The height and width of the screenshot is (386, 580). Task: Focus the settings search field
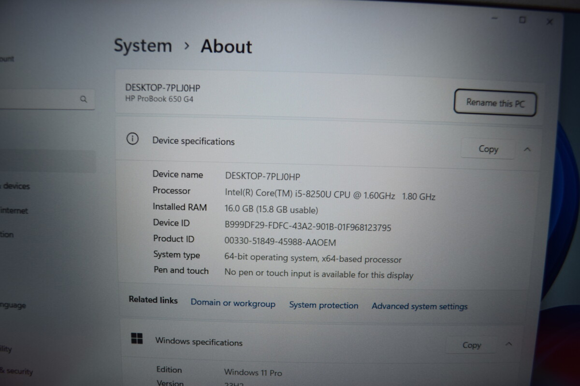pos(46,99)
